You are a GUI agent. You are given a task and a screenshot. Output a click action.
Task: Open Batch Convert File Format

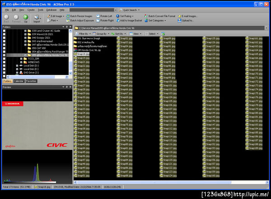tap(161, 16)
